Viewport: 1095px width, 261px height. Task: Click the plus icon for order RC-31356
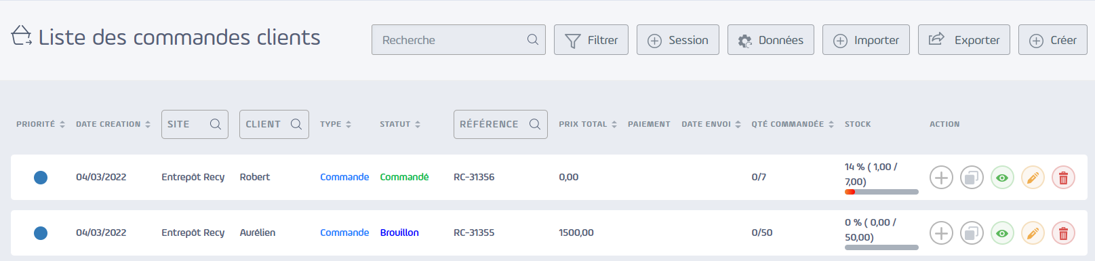941,178
